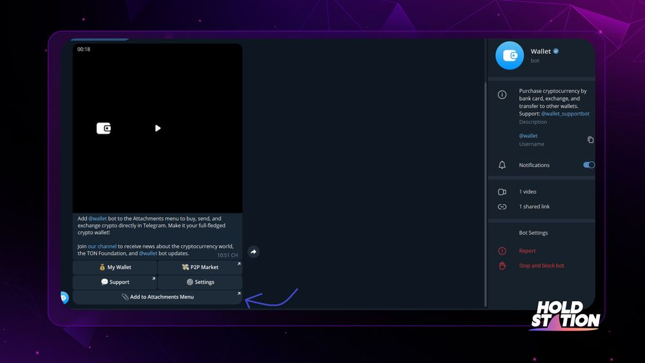Click the red hand block icon
This screenshot has height=363, width=645.
click(x=502, y=266)
